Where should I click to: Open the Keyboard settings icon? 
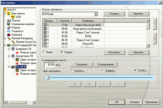tap(9, 35)
